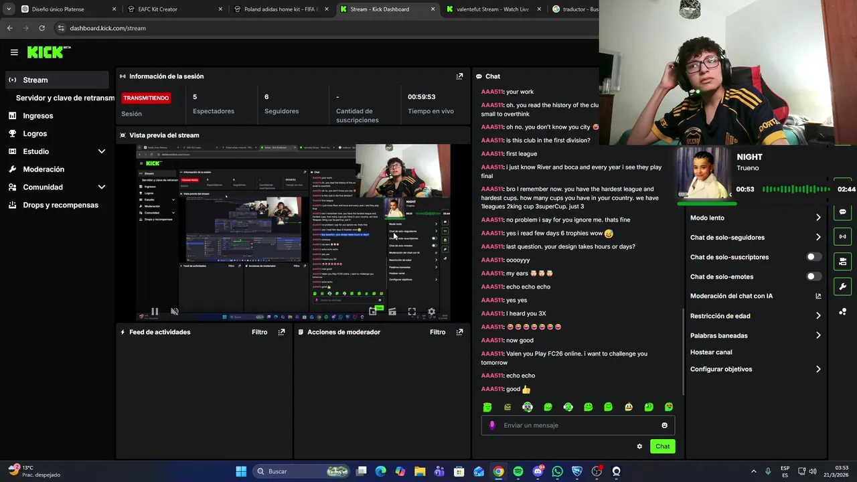Click the chat bubble icon in right sidebar
857x482 pixels.
point(842,212)
